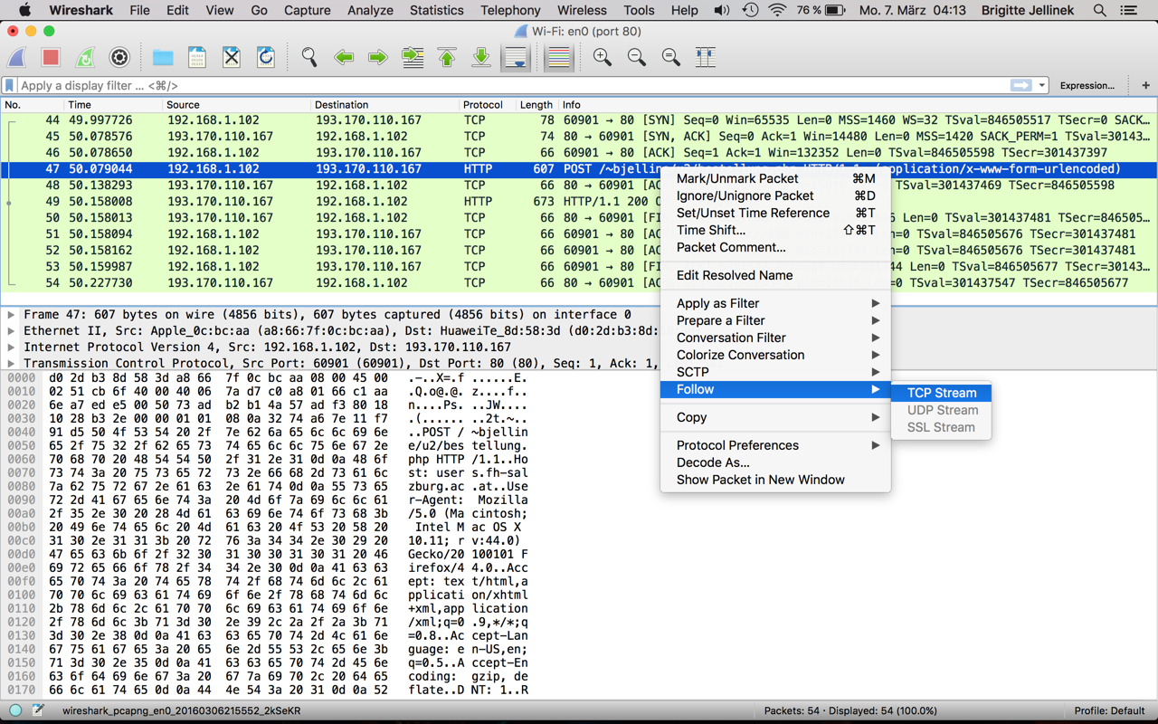The height and width of the screenshot is (724, 1158).
Task: Open Prepare a Filter submenu
Action: pos(775,320)
